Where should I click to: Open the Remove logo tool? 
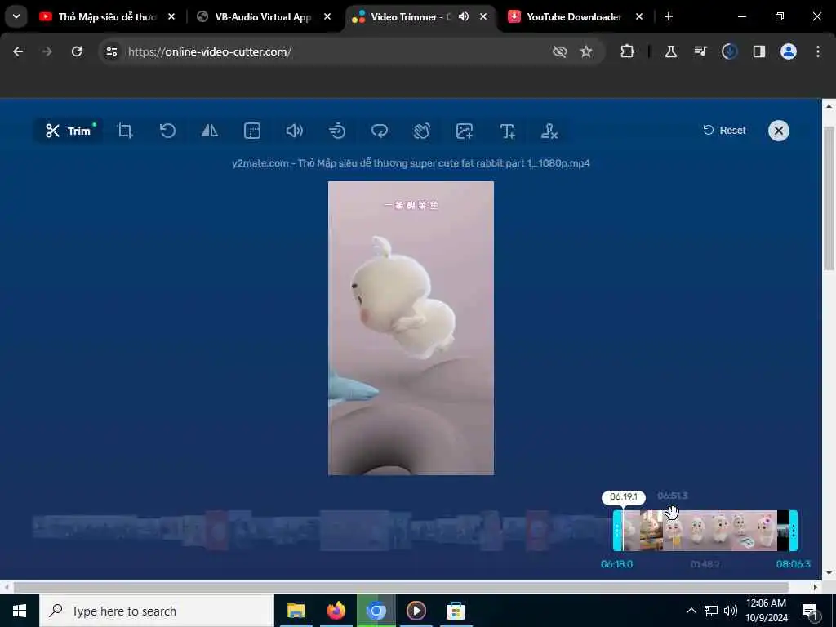[x=549, y=131]
